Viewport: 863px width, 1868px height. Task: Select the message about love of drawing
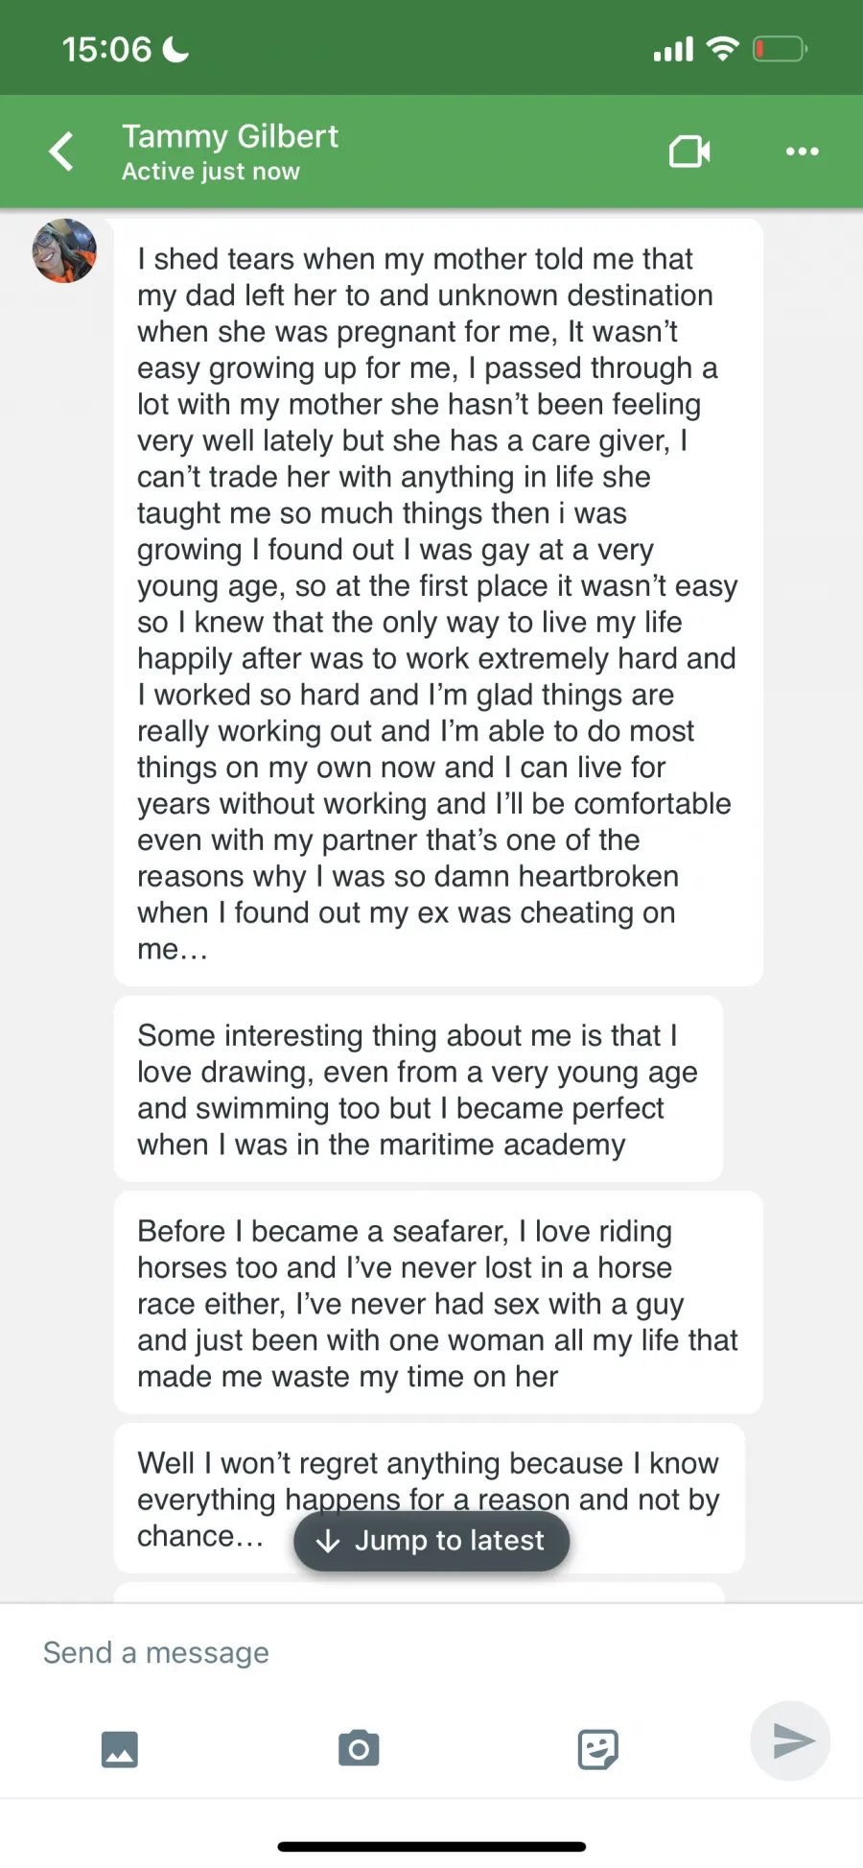point(418,1089)
